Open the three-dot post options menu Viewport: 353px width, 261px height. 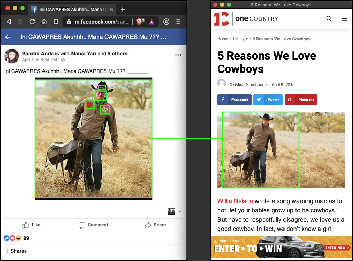coord(178,55)
